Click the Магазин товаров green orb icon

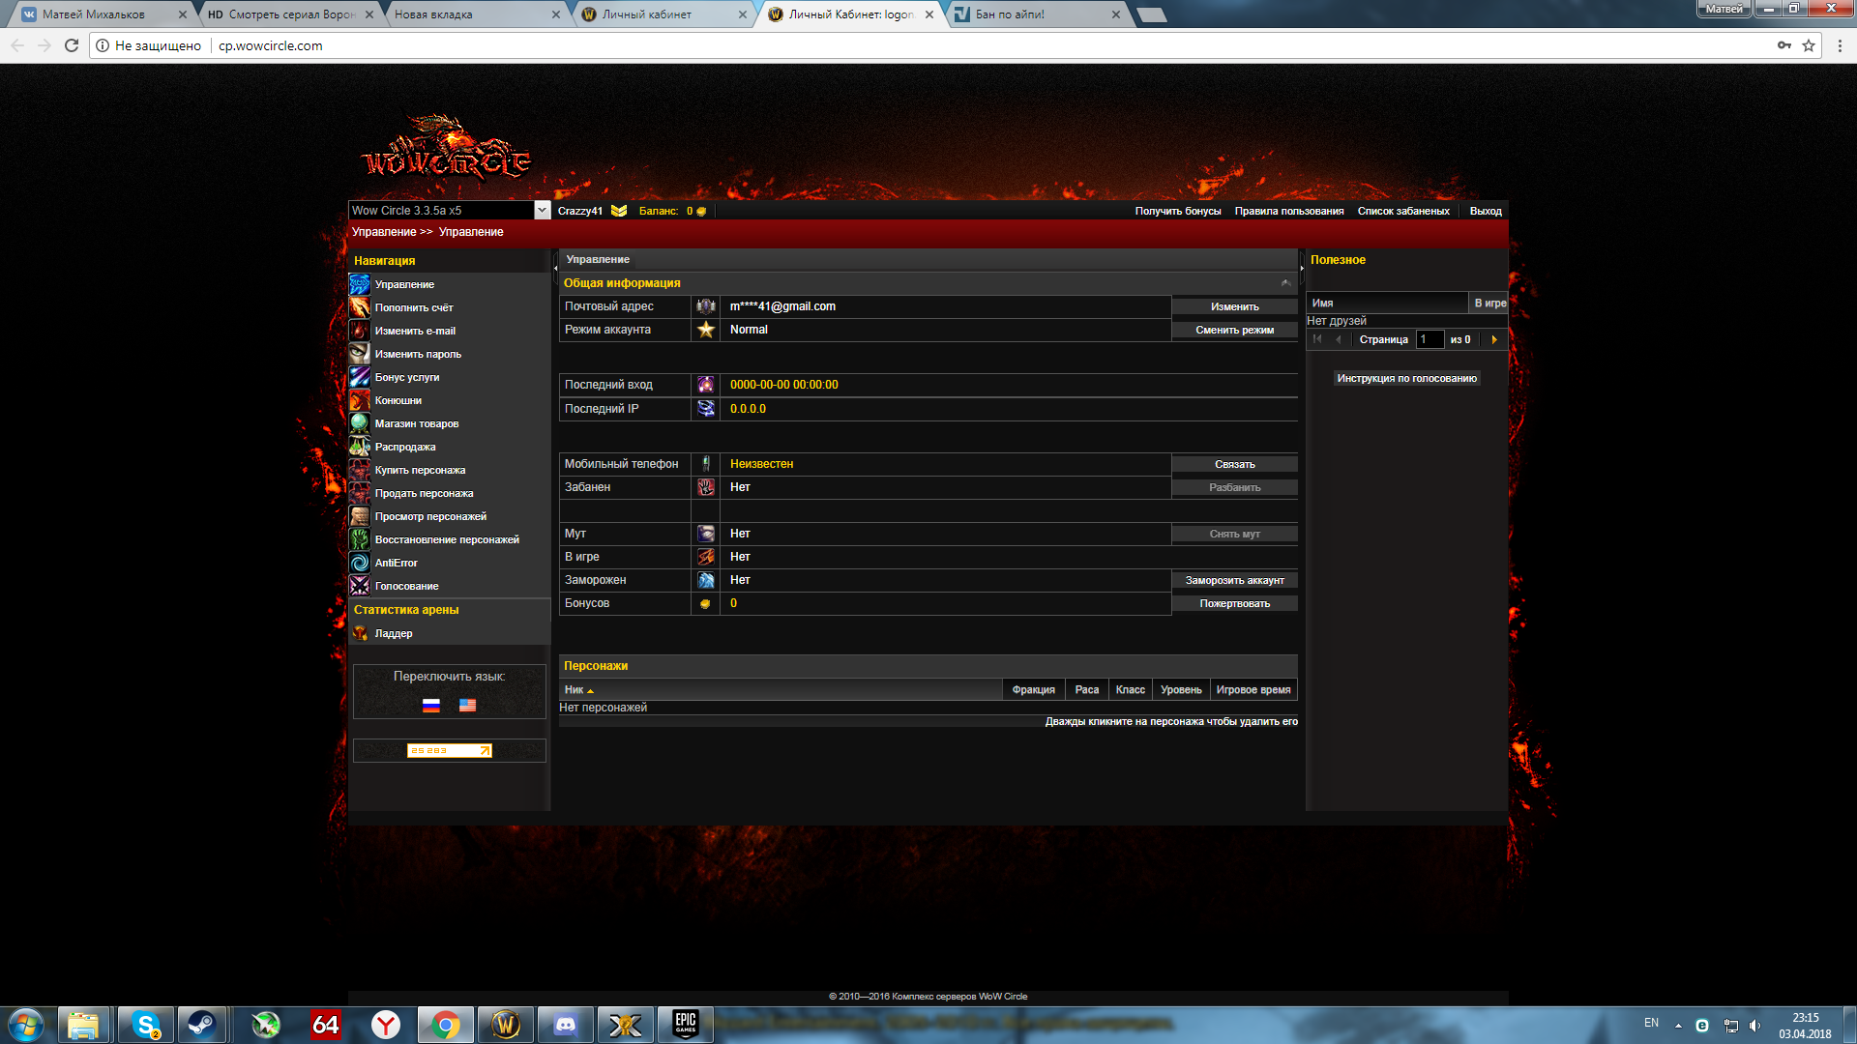point(359,423)
